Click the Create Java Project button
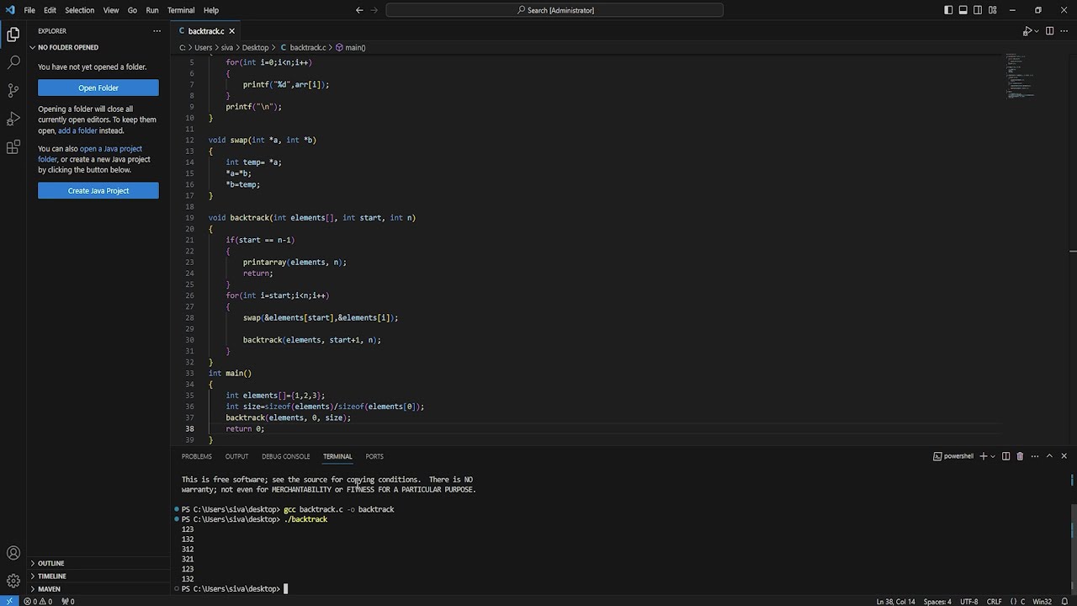This screenshot has width=1077, height=606. pos(98,190)
